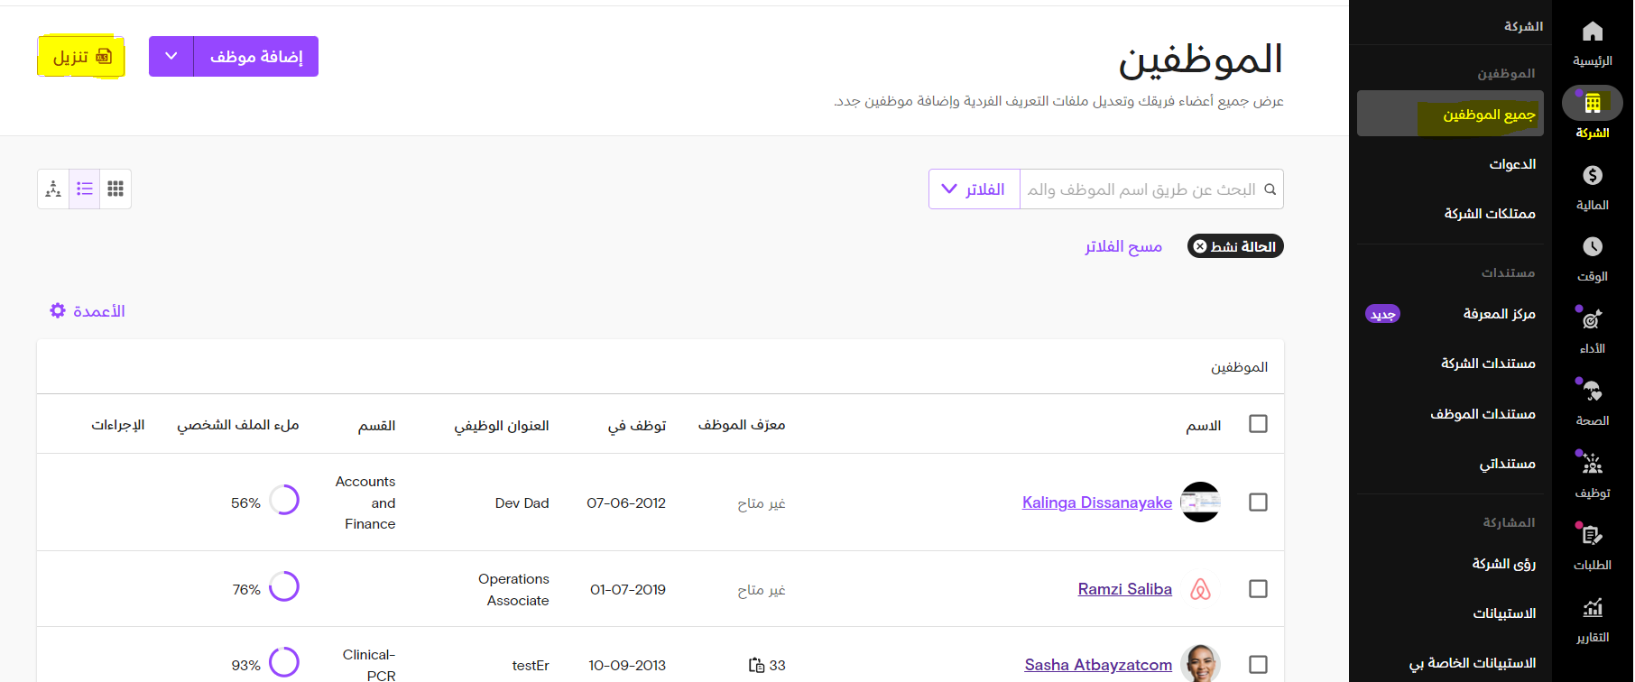The width and height of the screenshot is (1635, 682).
Task: Open Company Documents (مستندات الشركة) menu item
Action: coord(1488,364)
